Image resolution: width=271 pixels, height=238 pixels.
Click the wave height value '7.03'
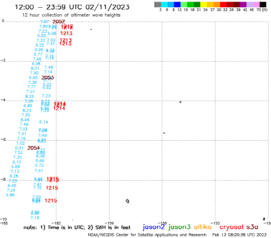pos(23,129)
